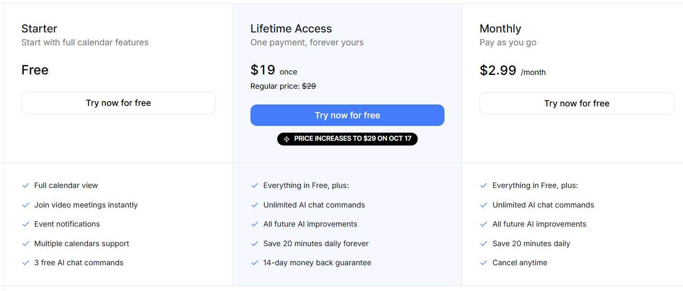
Task: Click the checkmark next to Join video meetings instantly
Action: [25, 205]
